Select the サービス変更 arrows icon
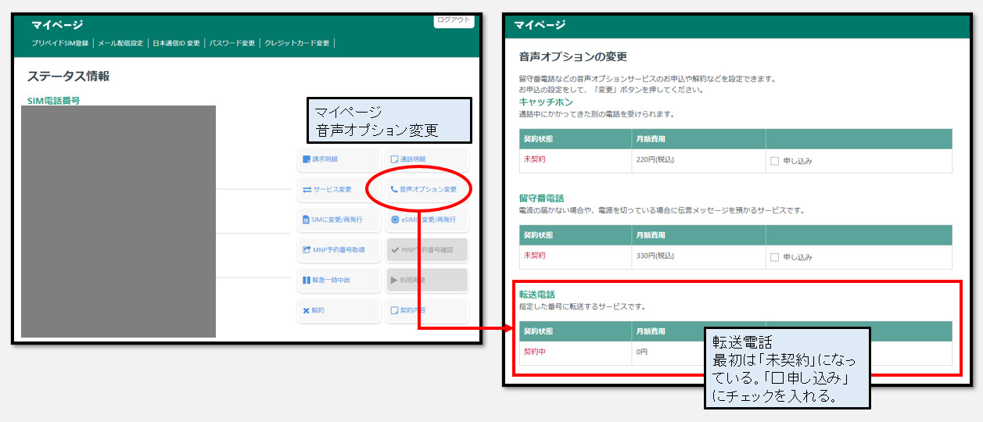The height and width of the screenshot is (422, 983). click(307, 190)
